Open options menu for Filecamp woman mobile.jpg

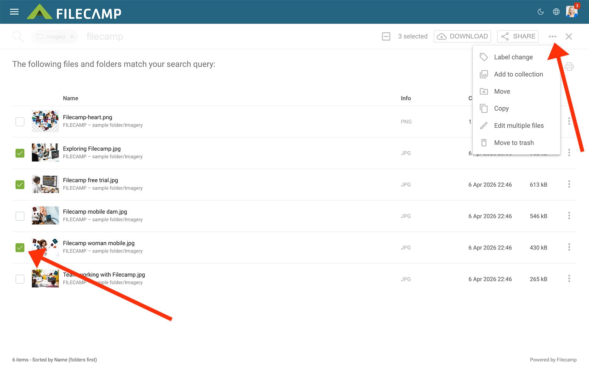pyautogui.click(x=569, y=247)
